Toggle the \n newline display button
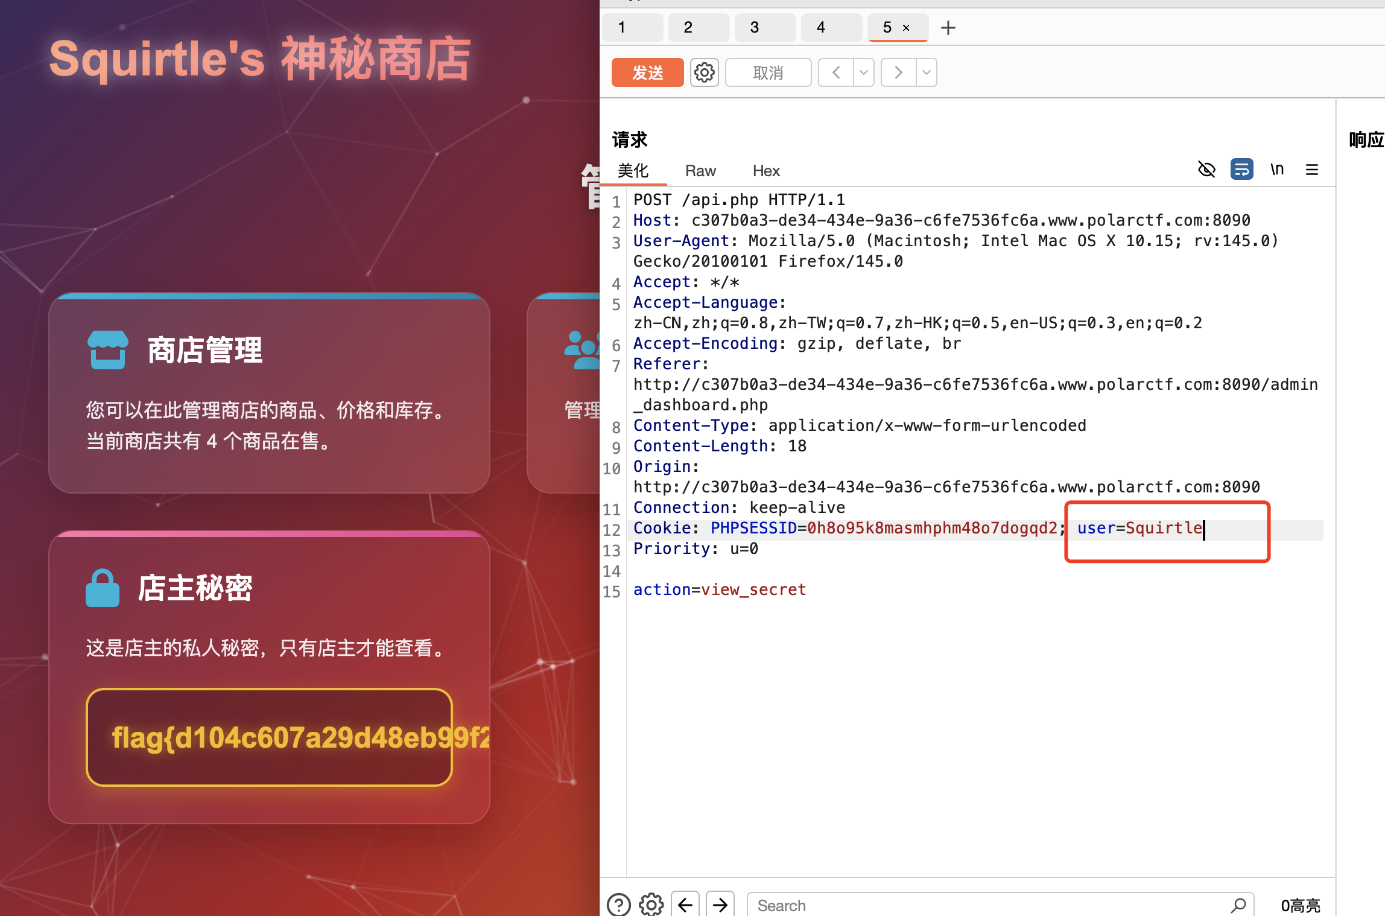The width and height of the screenshot is (1385, 916). click(x=1276, y=170)
